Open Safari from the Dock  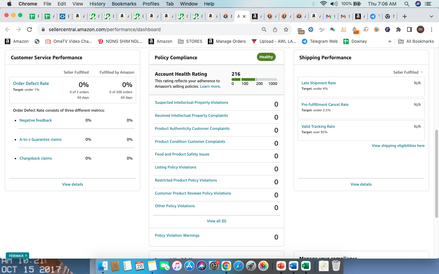(x=238, y=265)
